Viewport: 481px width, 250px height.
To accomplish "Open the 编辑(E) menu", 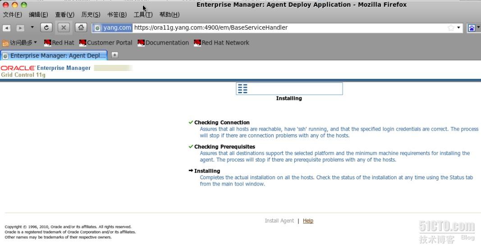I will tap(38, 15).
